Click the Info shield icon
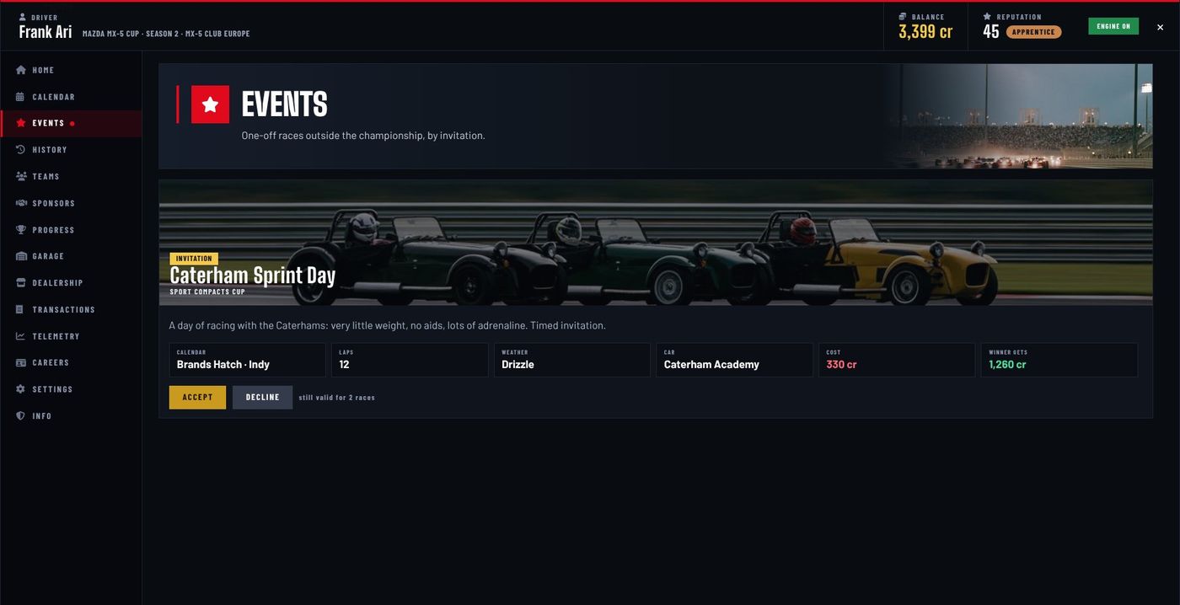The height and width of the screenshot is (605, 1180). (x=20, y=416)
